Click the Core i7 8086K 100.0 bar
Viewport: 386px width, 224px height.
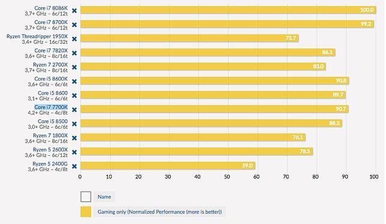coord(228,10)
